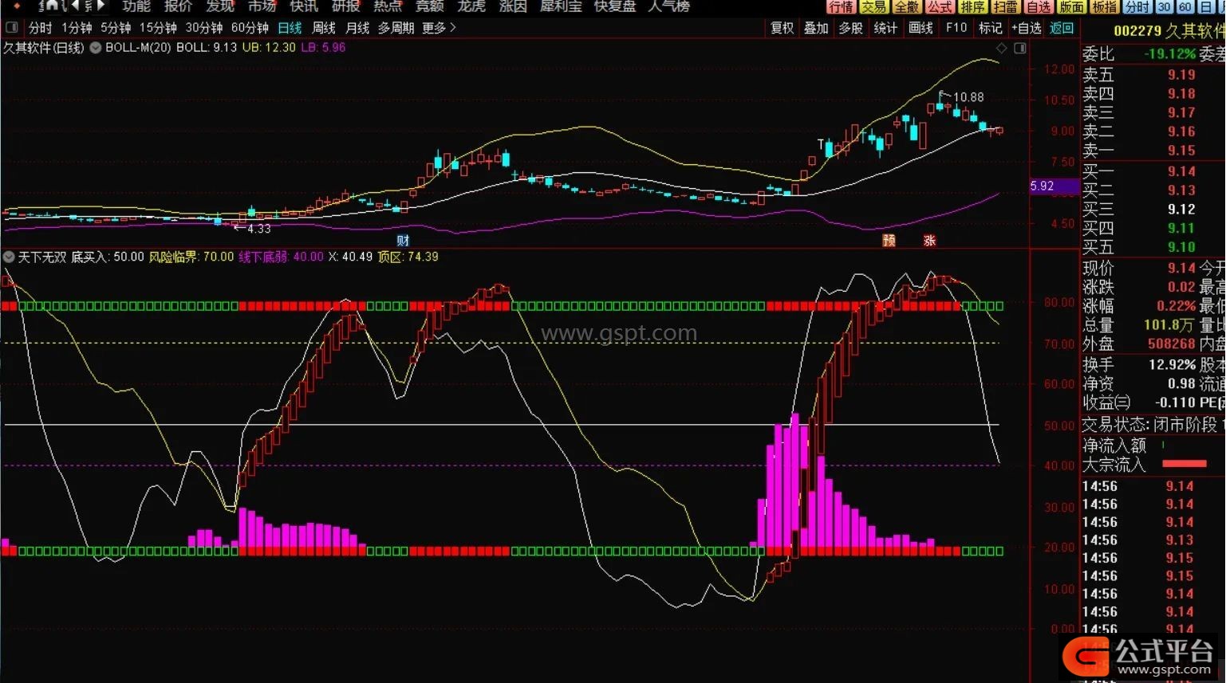Open the BOLL-M indicator dropdown arrow
Screen dimensions: 1226x683
point(96,48)
